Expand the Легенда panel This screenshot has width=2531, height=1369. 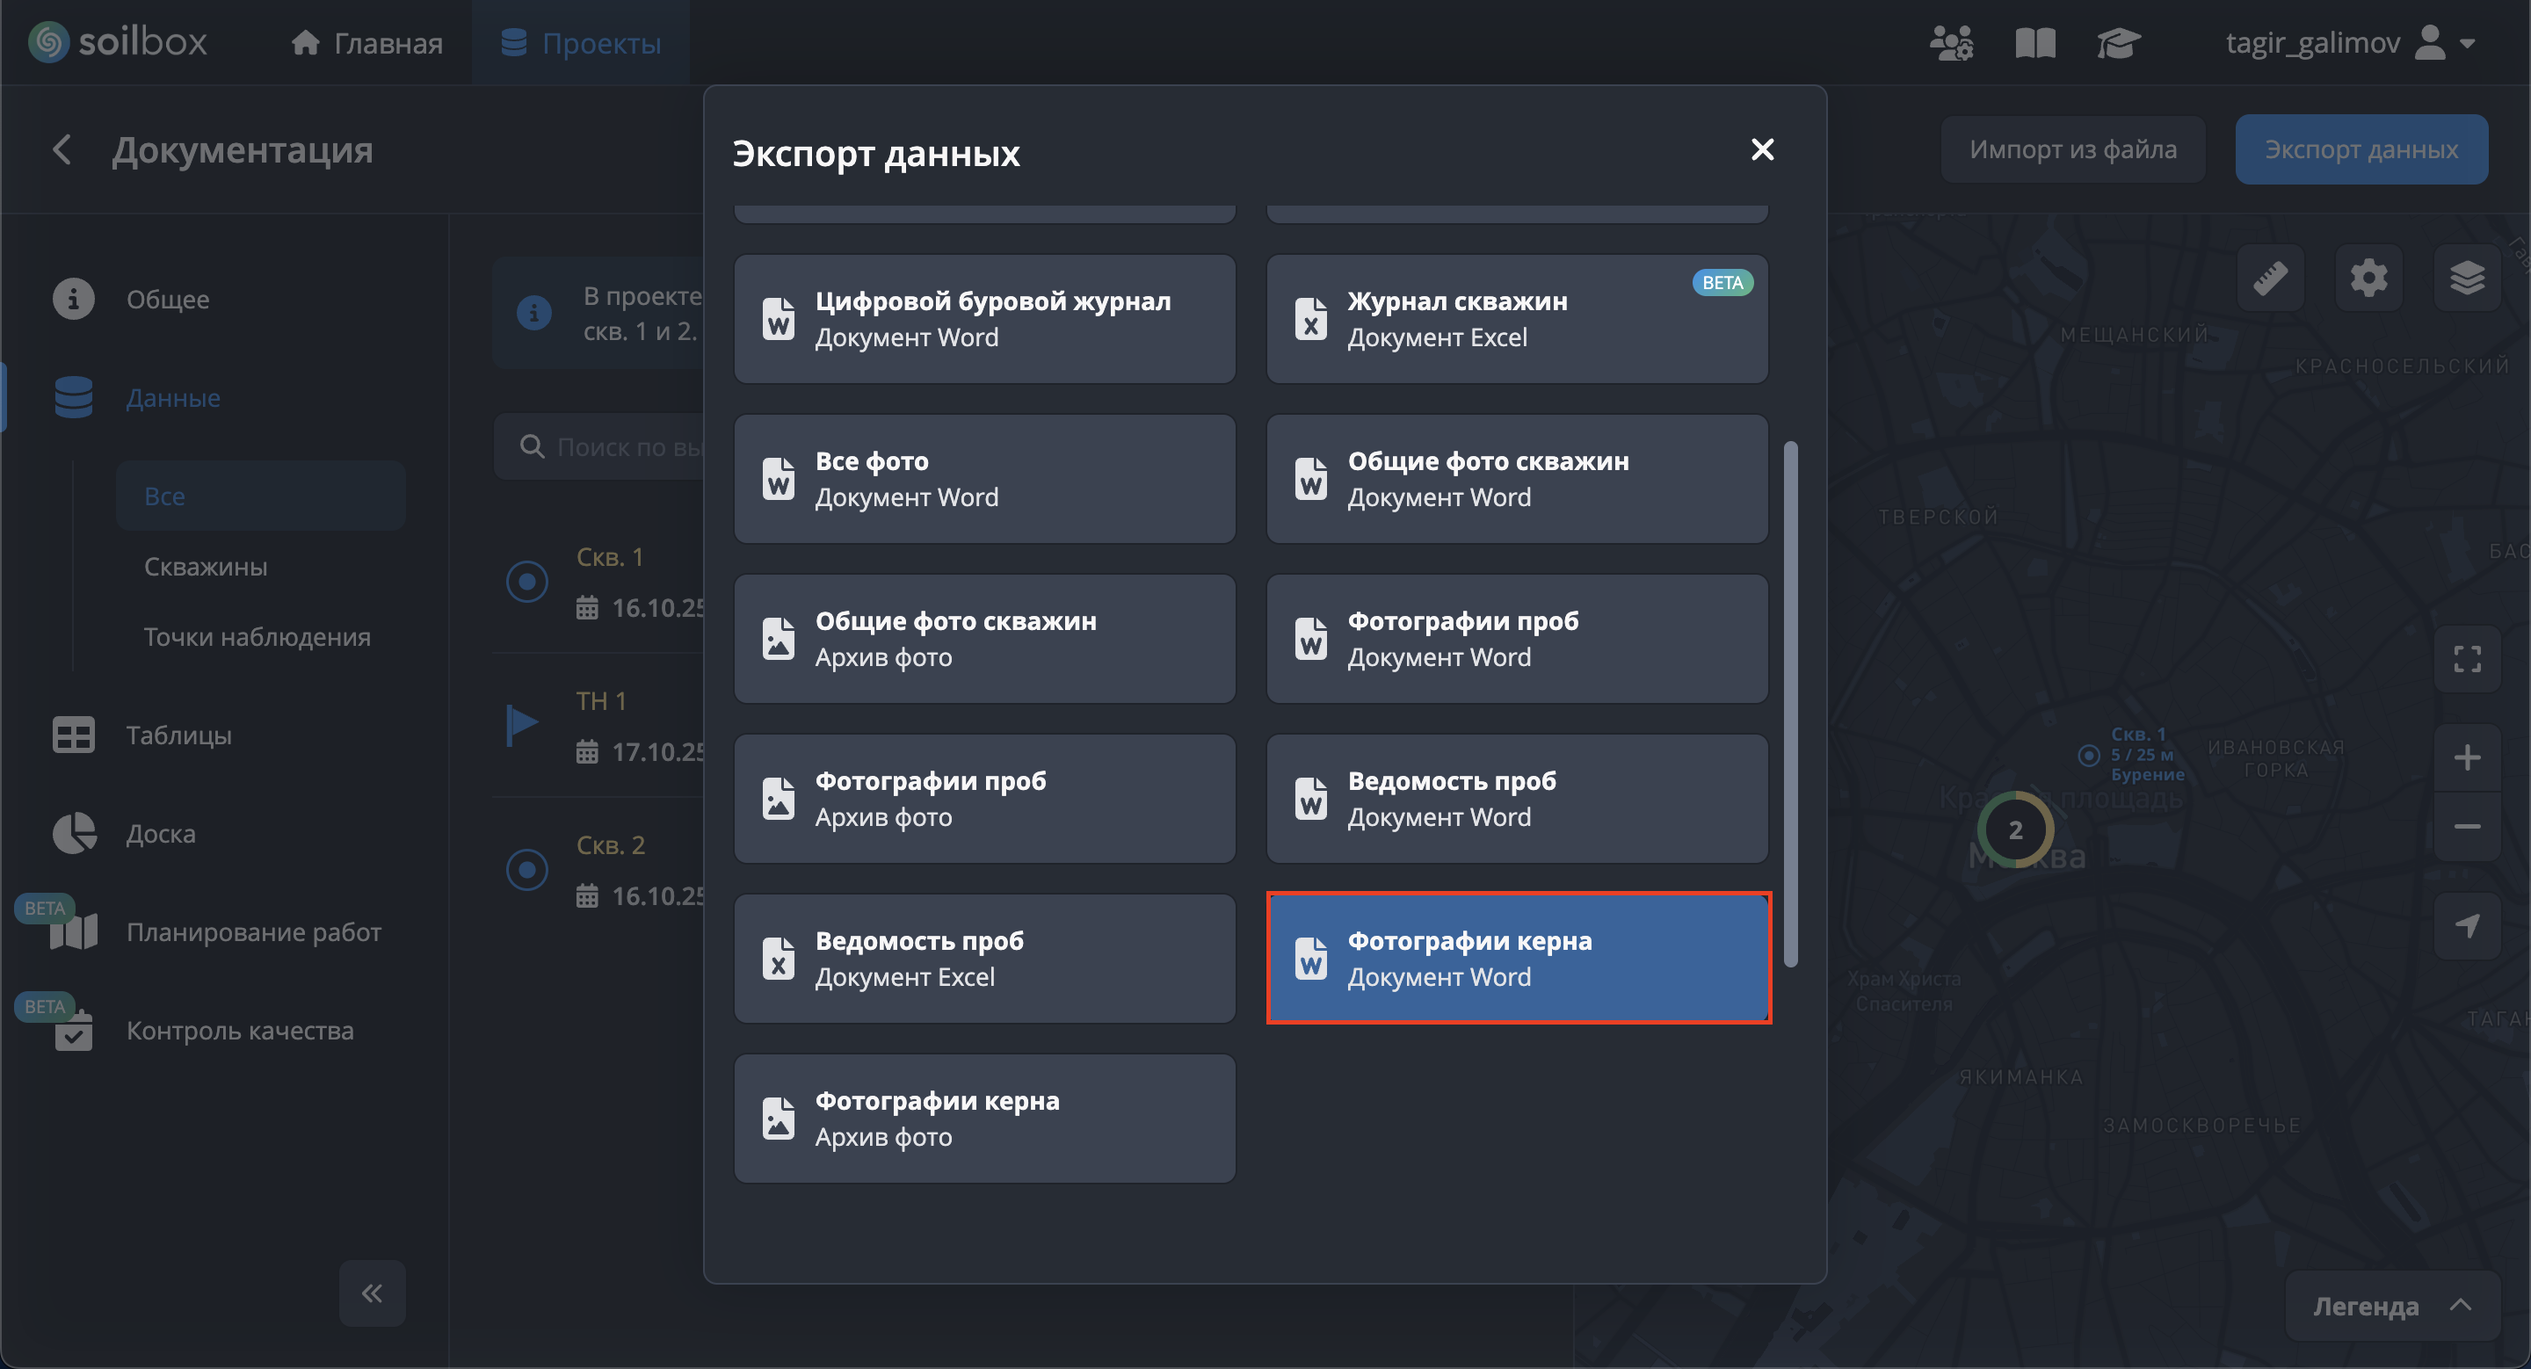tap(2391, 1305)
